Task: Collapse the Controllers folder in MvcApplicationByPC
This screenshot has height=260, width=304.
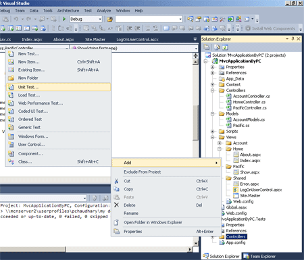Action: click(x=212, y=90)
